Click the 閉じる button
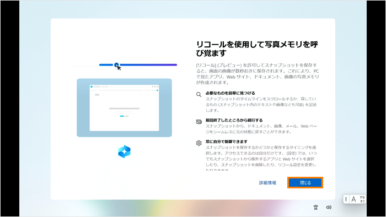386x217 pixels. pyautogui.click(x=305, y=183)
